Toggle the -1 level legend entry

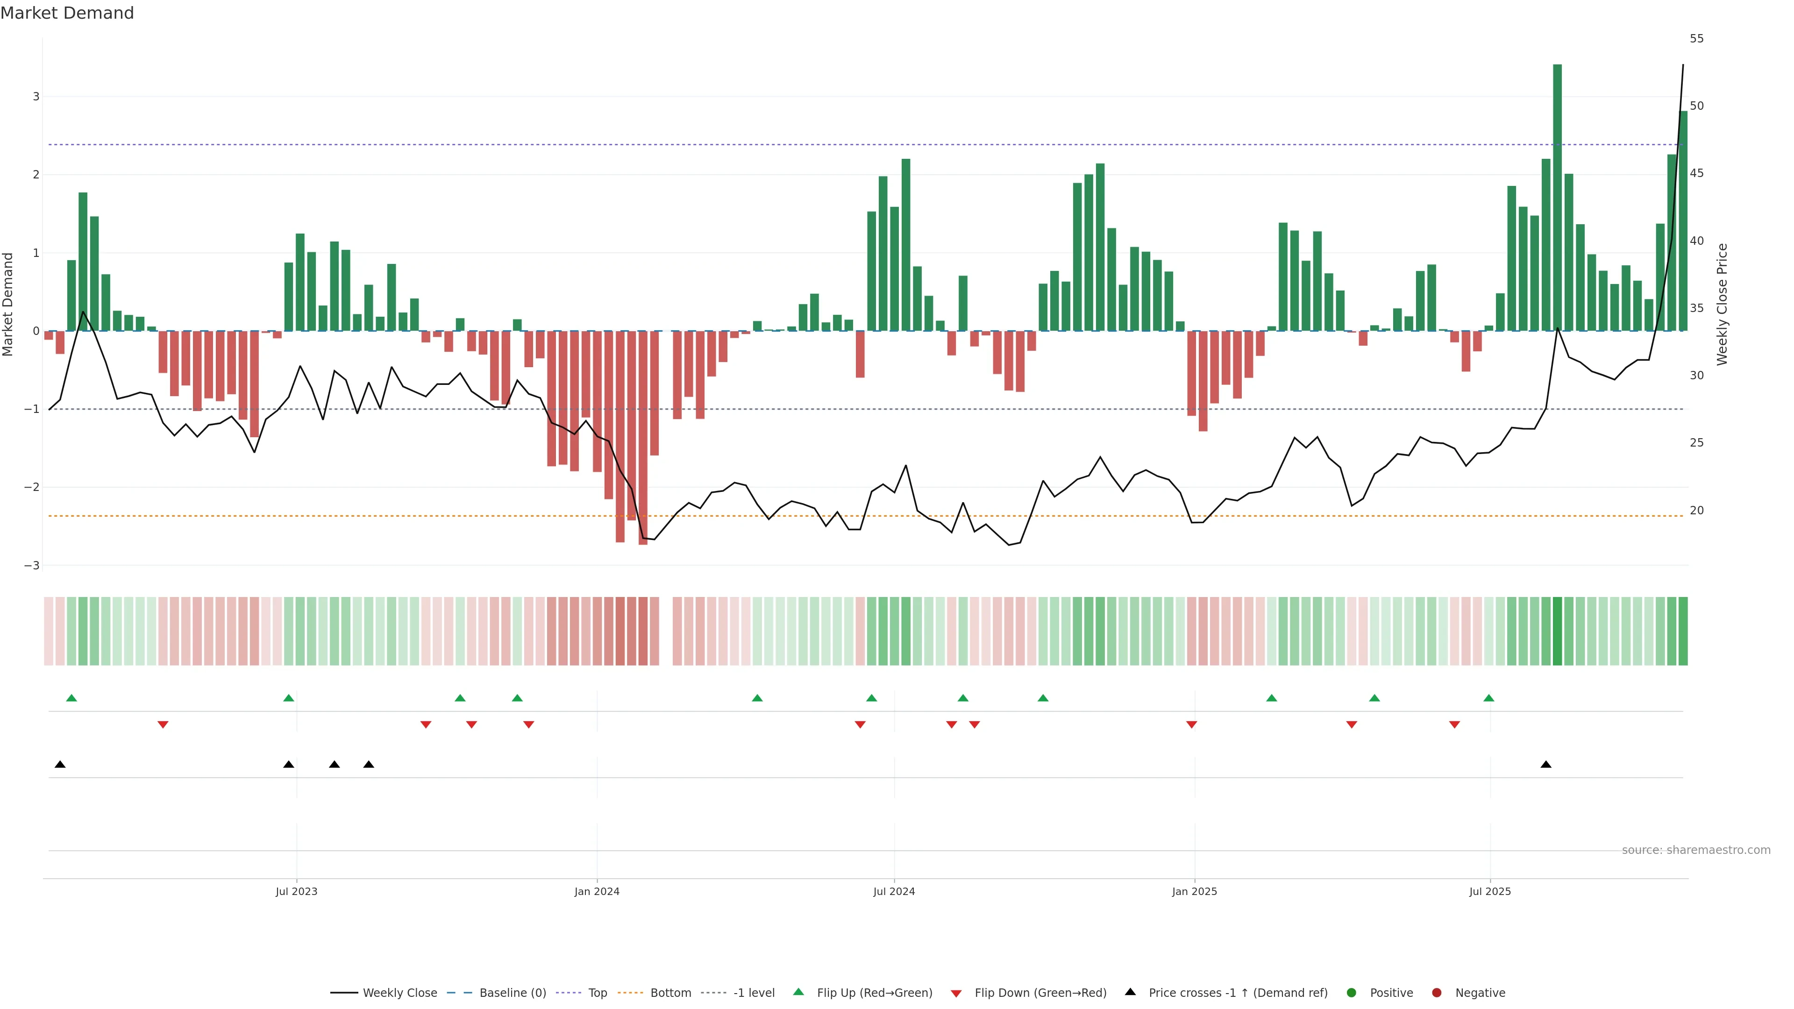754,992
